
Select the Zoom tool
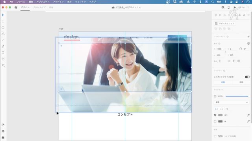(4, 65)
